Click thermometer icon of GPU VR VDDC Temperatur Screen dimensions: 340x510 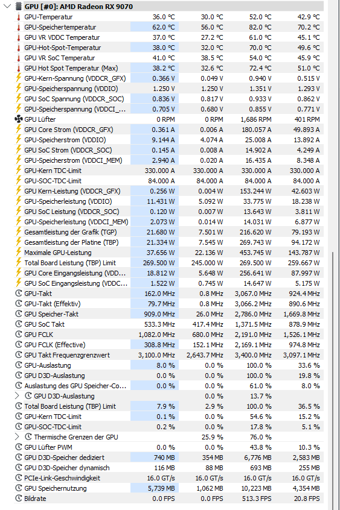[x=19, y=37]
